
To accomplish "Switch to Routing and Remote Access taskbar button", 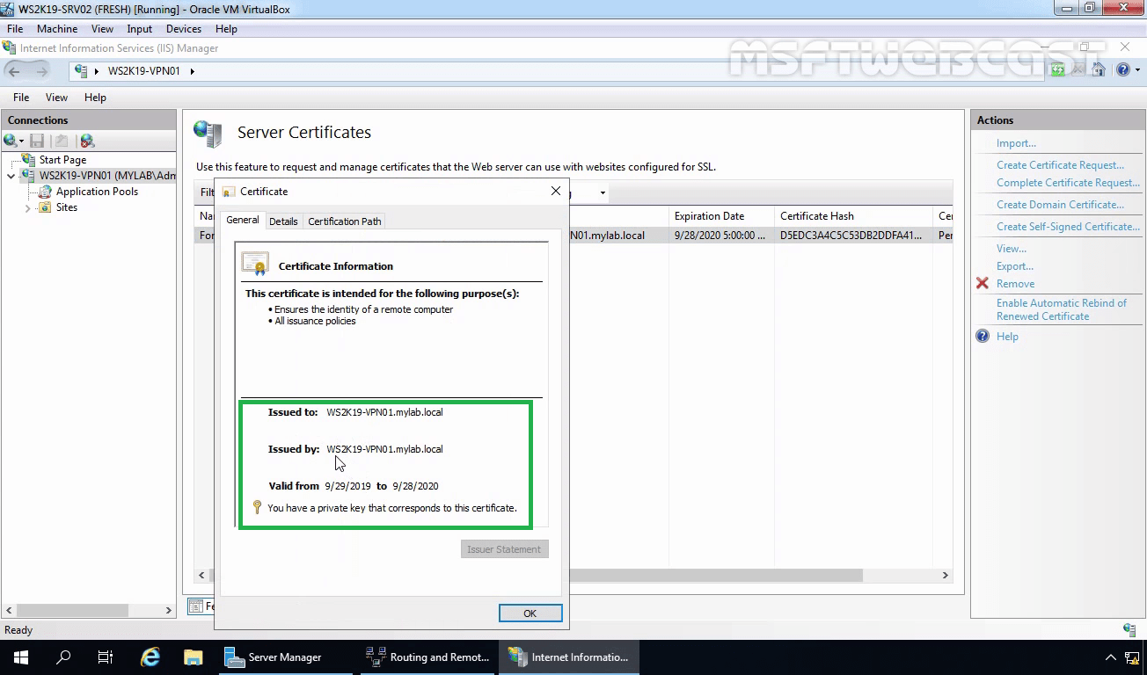I will (429, 657).
